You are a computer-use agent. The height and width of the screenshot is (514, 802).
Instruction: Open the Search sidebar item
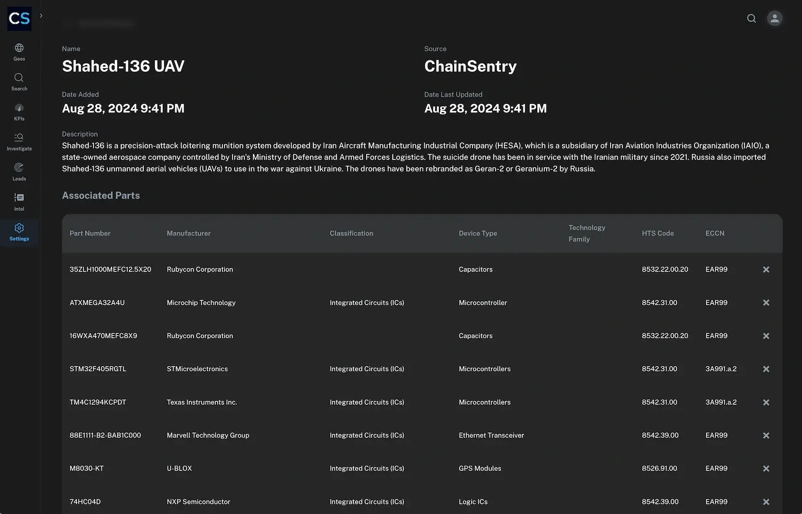point(19,82)
